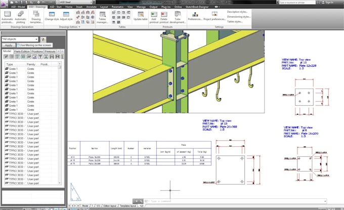Open Dimensioning styles settings
The width and height of the screenshot is (344, 210).
point(239,17)
